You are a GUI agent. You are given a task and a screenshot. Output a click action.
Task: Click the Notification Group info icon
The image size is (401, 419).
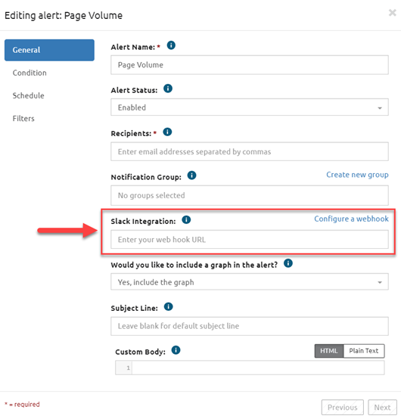(x=191, y=175)
